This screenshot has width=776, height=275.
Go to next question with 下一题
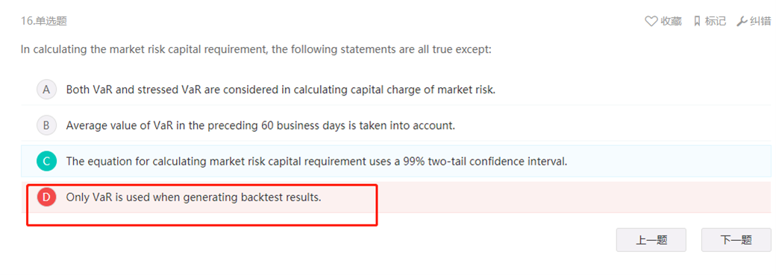(x=736, y=240)
